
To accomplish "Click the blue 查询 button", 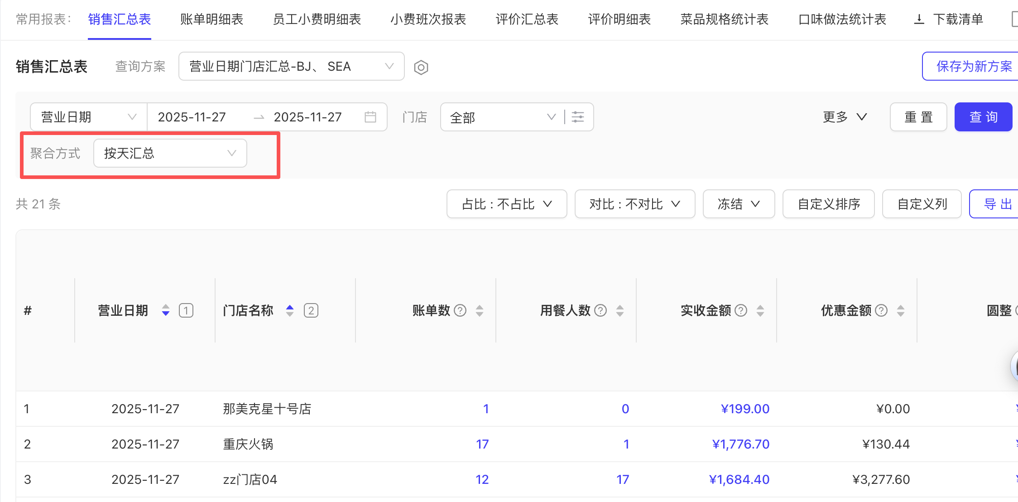I will coord(983,117).
